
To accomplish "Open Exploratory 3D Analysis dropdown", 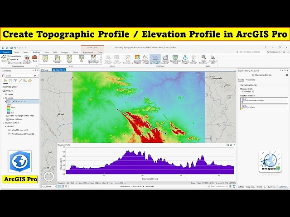I will pos(155,59).
